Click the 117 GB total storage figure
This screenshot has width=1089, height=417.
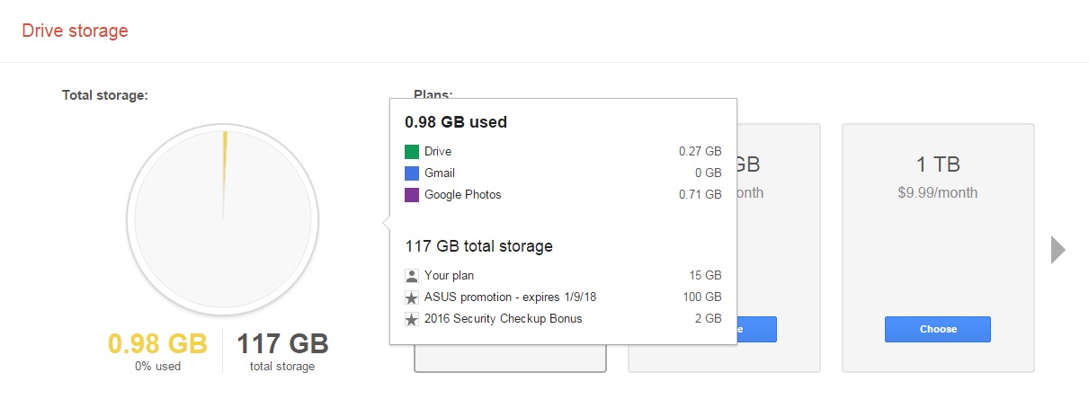point(282,343)
